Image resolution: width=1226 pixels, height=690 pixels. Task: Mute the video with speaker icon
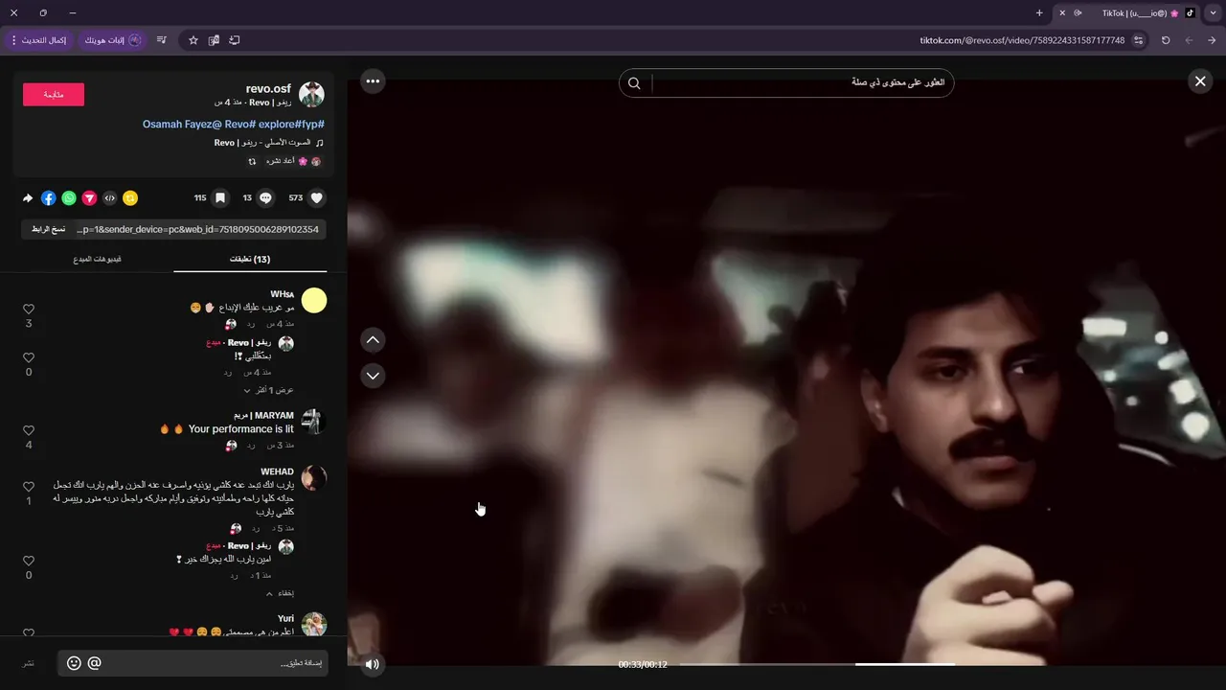pyautogui.click(x=373, y=664)
